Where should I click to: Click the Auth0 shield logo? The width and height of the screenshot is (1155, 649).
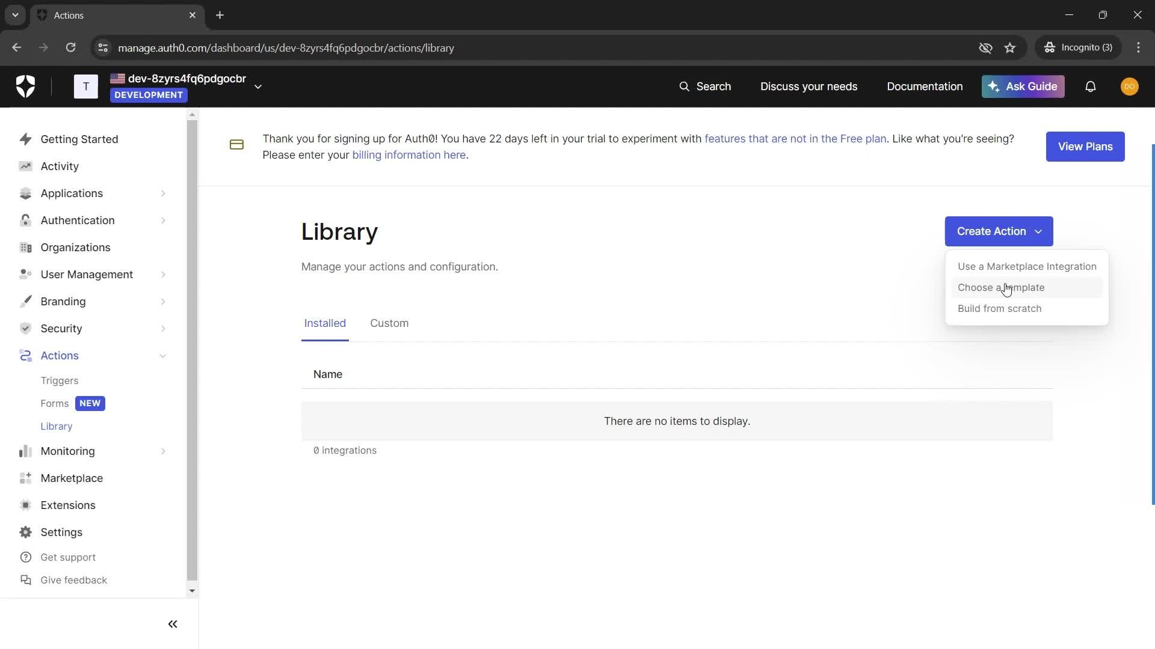tap(25, 87)
